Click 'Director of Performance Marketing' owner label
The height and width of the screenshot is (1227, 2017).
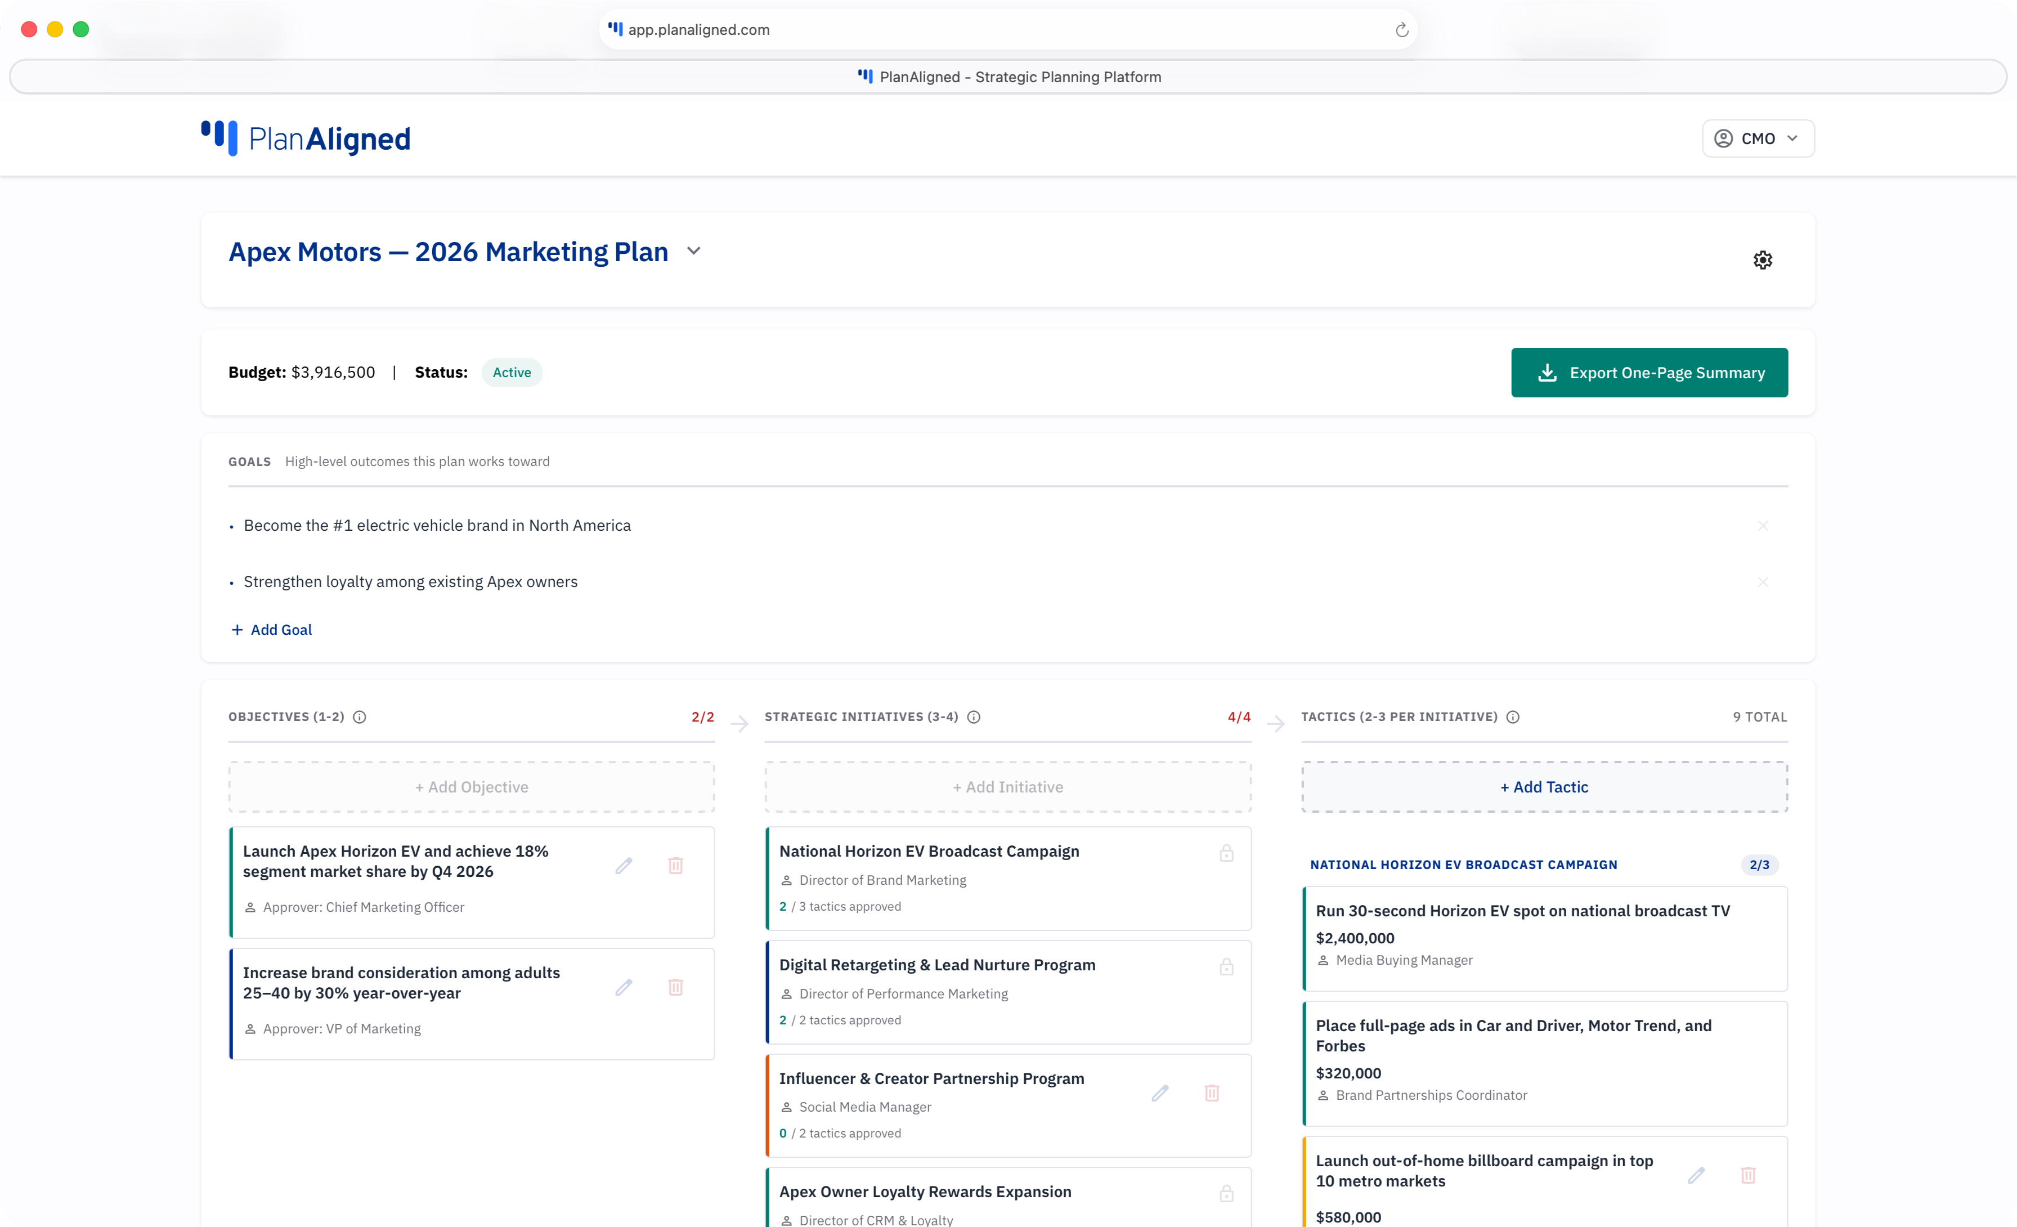point(903,994)
